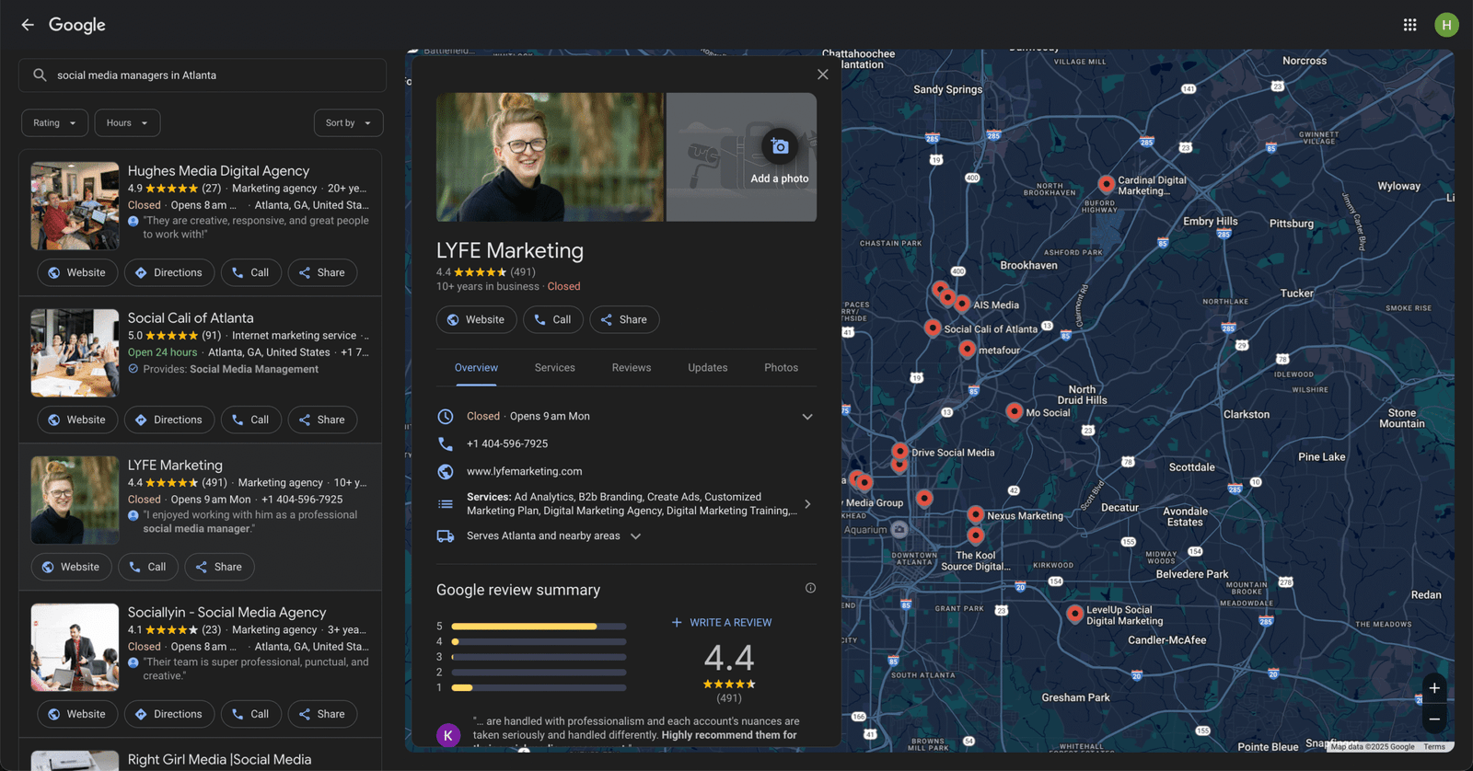Open Website for Social Cali of Atlanta
Screen dimensions: 1473x771
click(x=77, y=420)
